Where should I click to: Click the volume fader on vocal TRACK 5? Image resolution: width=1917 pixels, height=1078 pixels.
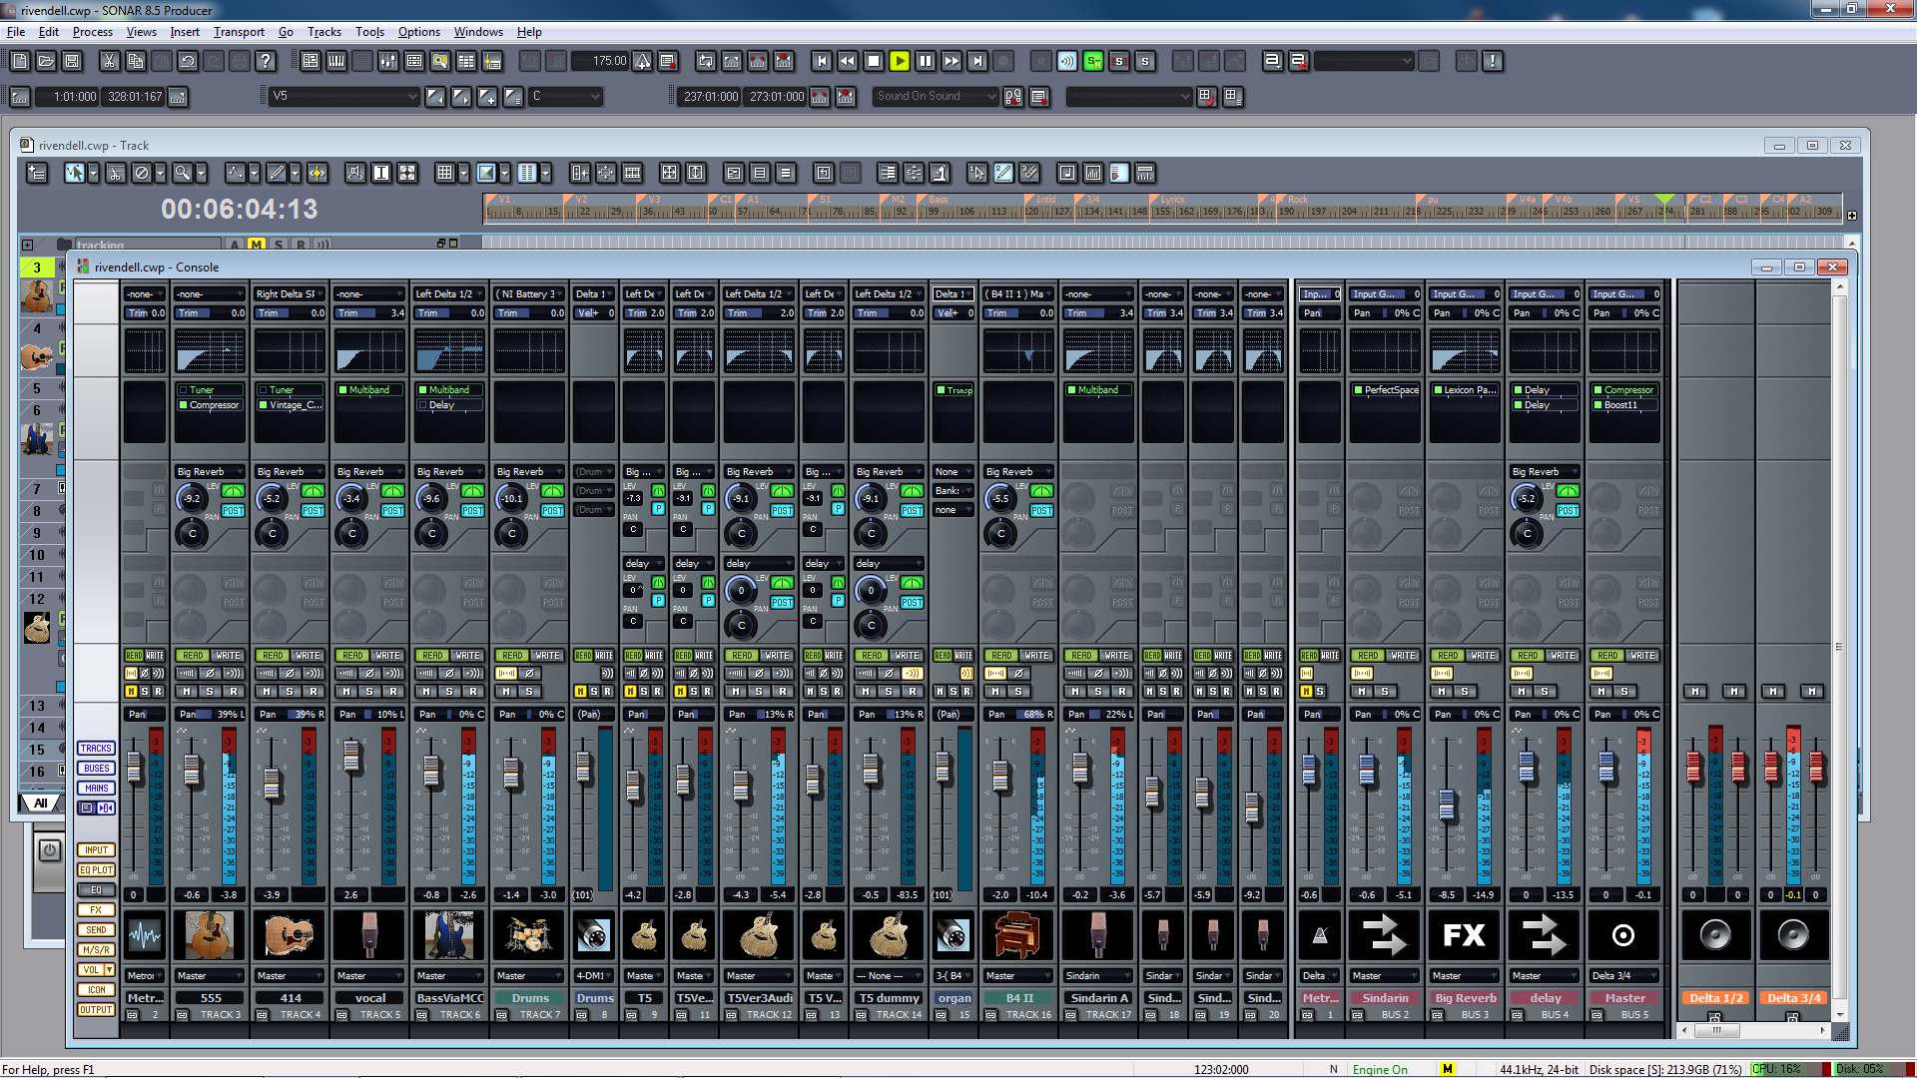pos(351,756)
